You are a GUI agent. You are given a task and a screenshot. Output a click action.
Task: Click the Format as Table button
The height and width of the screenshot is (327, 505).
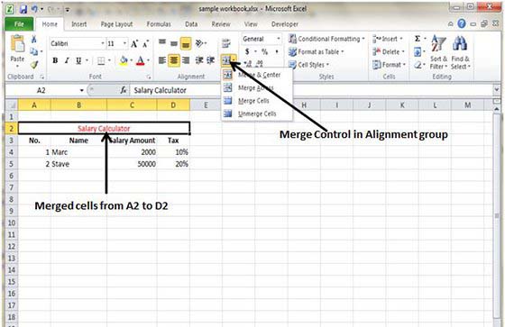[317, 52]
